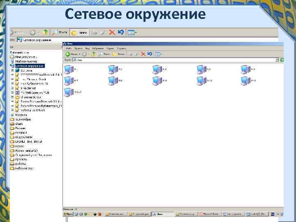Viewport: 296px width, 222px height.
Task: Click the green Go button beside address bar
Action: (282, 60)
